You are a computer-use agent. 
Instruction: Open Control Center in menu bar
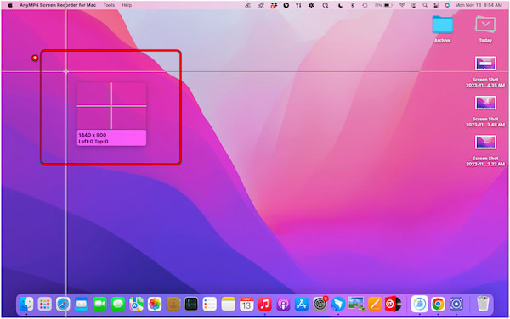click(x=436, y=5)
